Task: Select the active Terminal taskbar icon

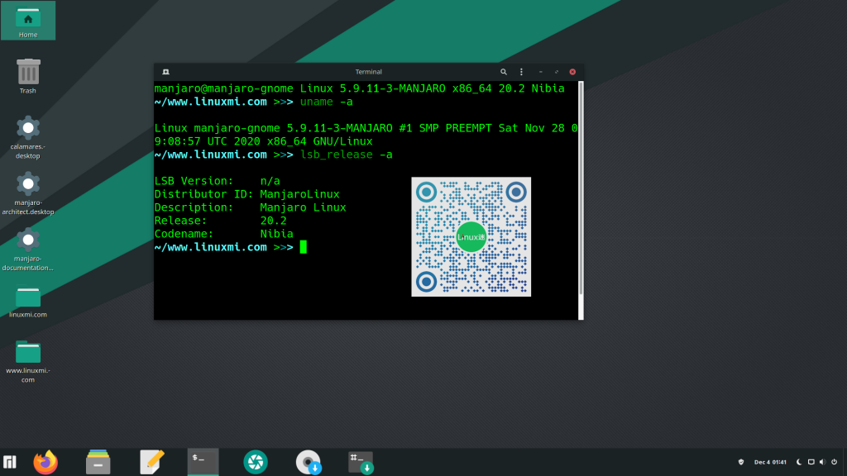Action: [x=203, y=462]
